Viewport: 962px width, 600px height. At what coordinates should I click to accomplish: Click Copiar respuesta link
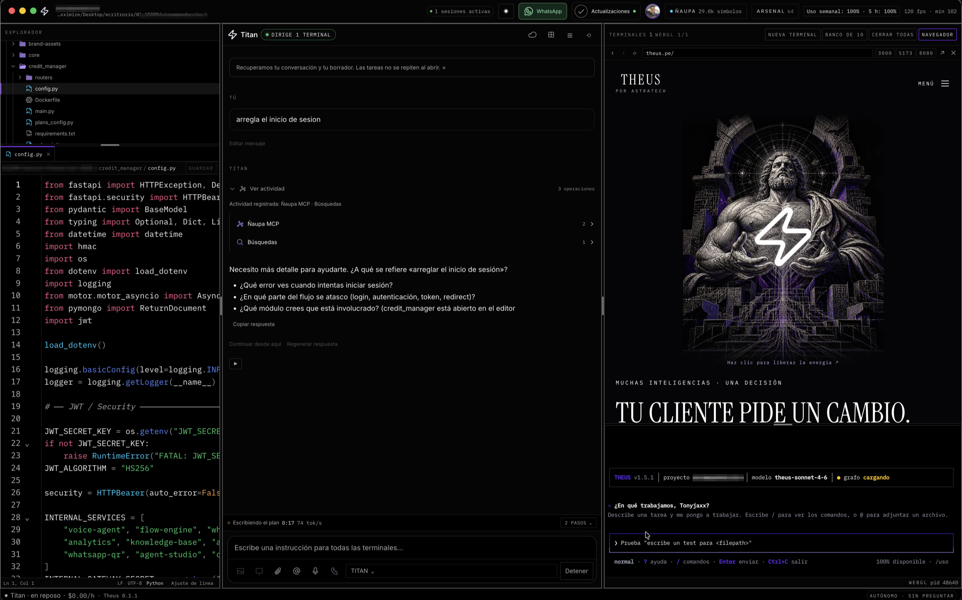click(x=254, y=324)
